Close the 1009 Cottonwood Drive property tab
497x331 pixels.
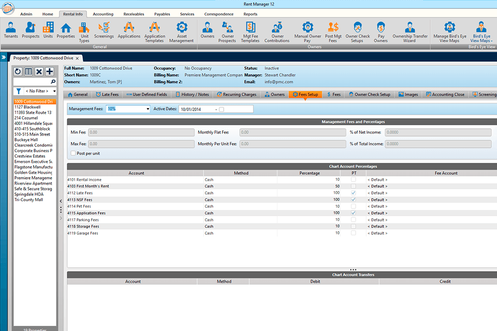click(x=77, y=58)
